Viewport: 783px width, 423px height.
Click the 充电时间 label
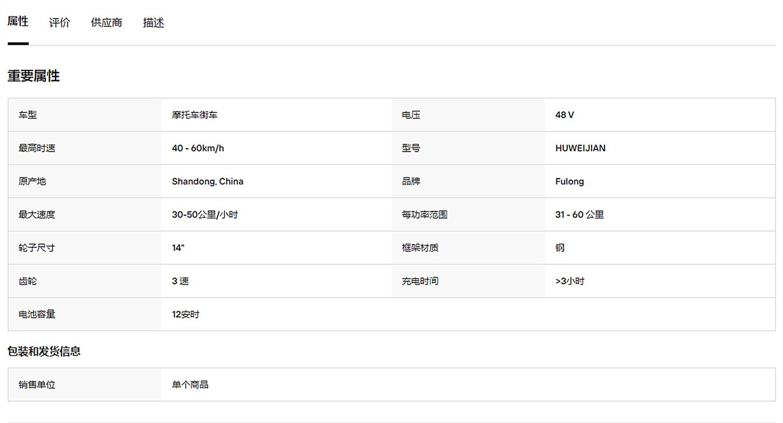[420, 281]
